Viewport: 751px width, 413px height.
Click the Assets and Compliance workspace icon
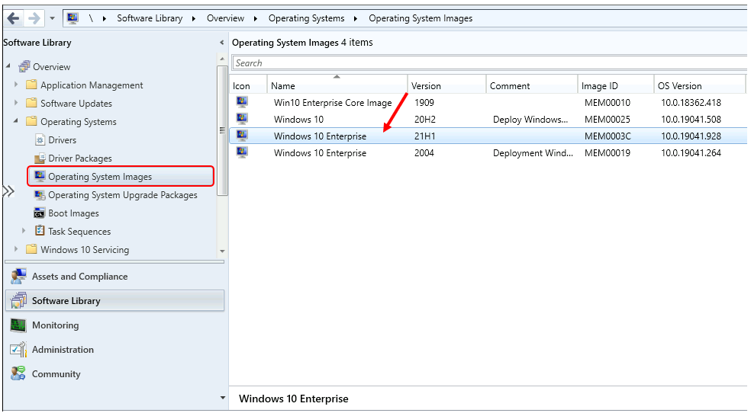pyautogui.click(x=18, y=277)
